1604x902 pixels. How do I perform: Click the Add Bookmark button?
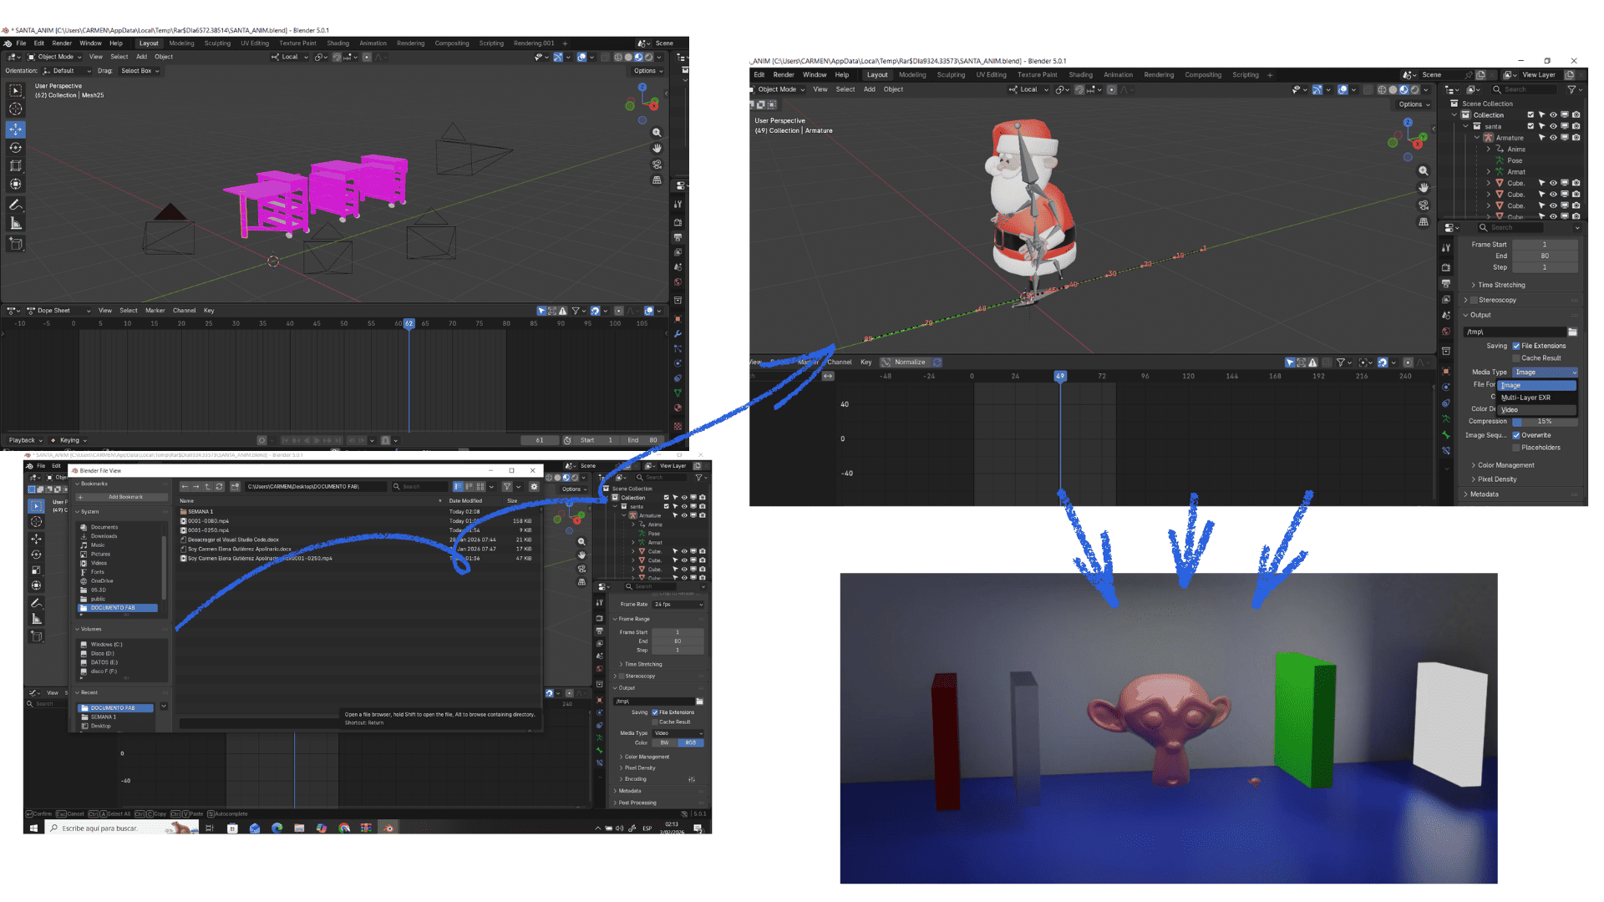[x=122, y=497]
